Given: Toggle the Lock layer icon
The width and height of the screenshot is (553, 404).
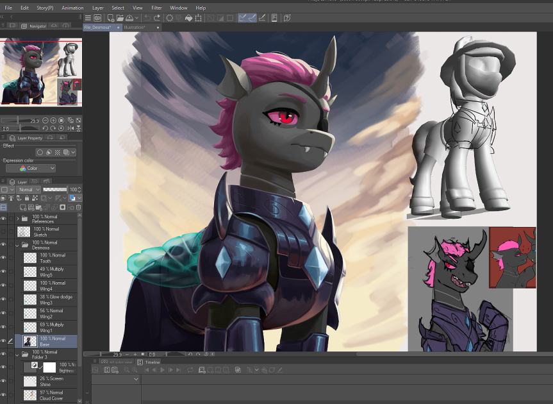Looking at the screenshot, I should pos(27,198).
